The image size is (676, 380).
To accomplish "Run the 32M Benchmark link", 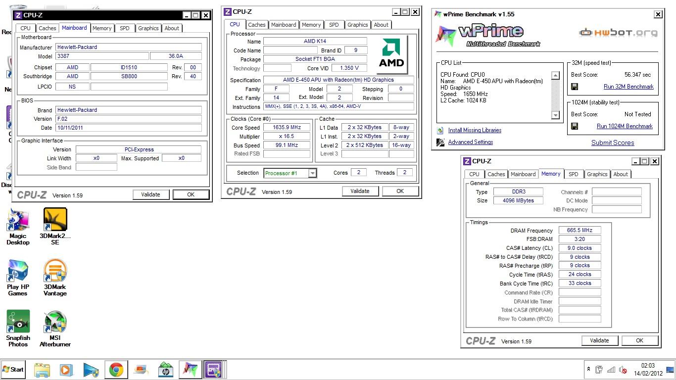I will coord(628,87).
